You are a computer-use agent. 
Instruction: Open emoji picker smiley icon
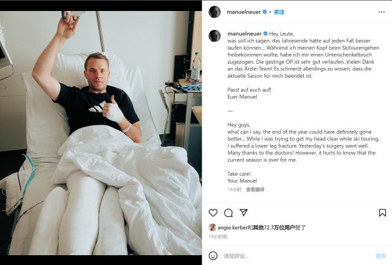click(x=213, y=256)
